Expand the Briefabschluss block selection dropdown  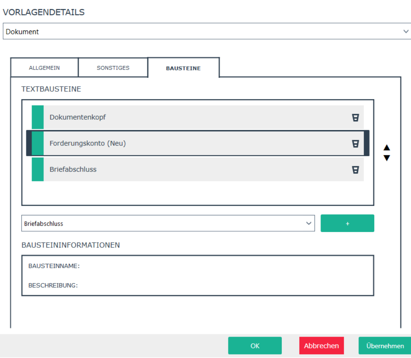click(309, 223)
